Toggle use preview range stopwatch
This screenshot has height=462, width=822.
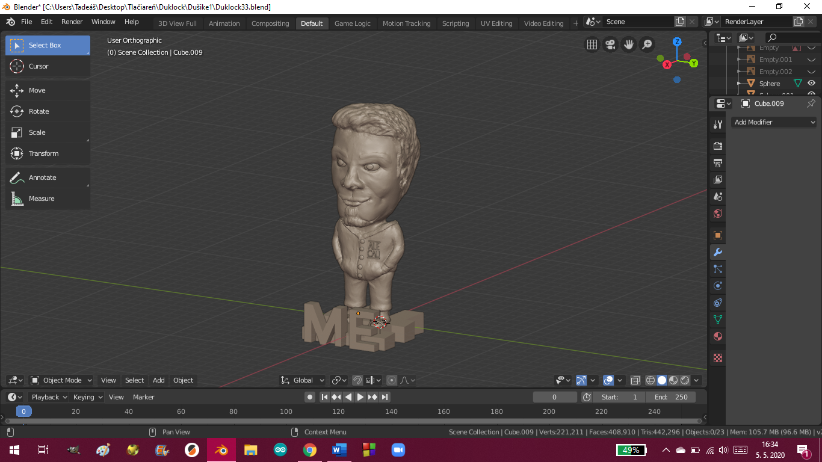(587, 397)
